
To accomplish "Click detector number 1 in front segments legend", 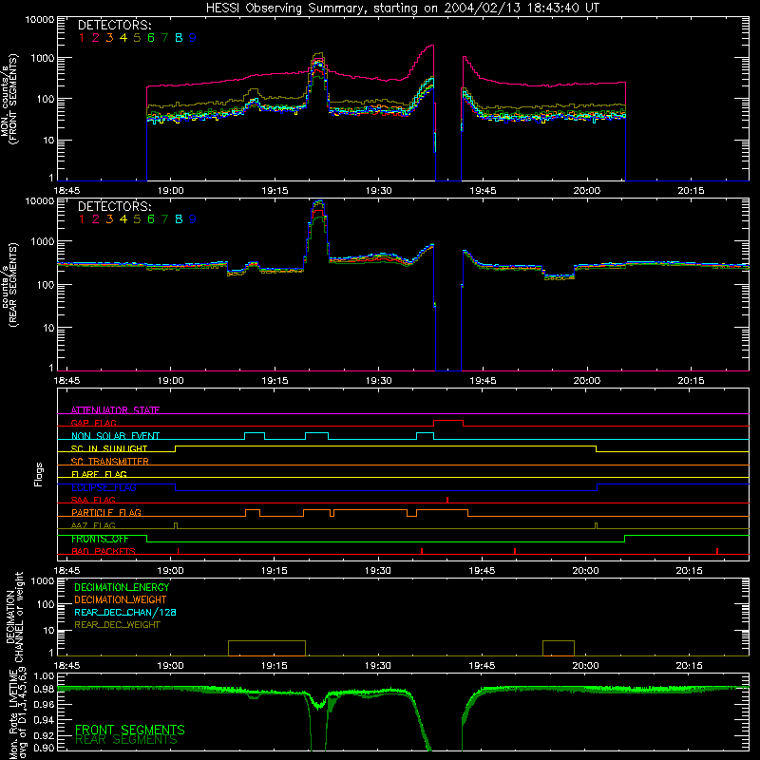I will (82, 38).
